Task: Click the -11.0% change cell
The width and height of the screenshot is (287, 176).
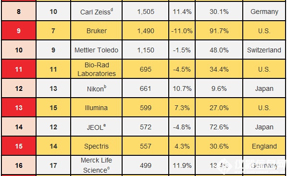Action: (182, 31)
